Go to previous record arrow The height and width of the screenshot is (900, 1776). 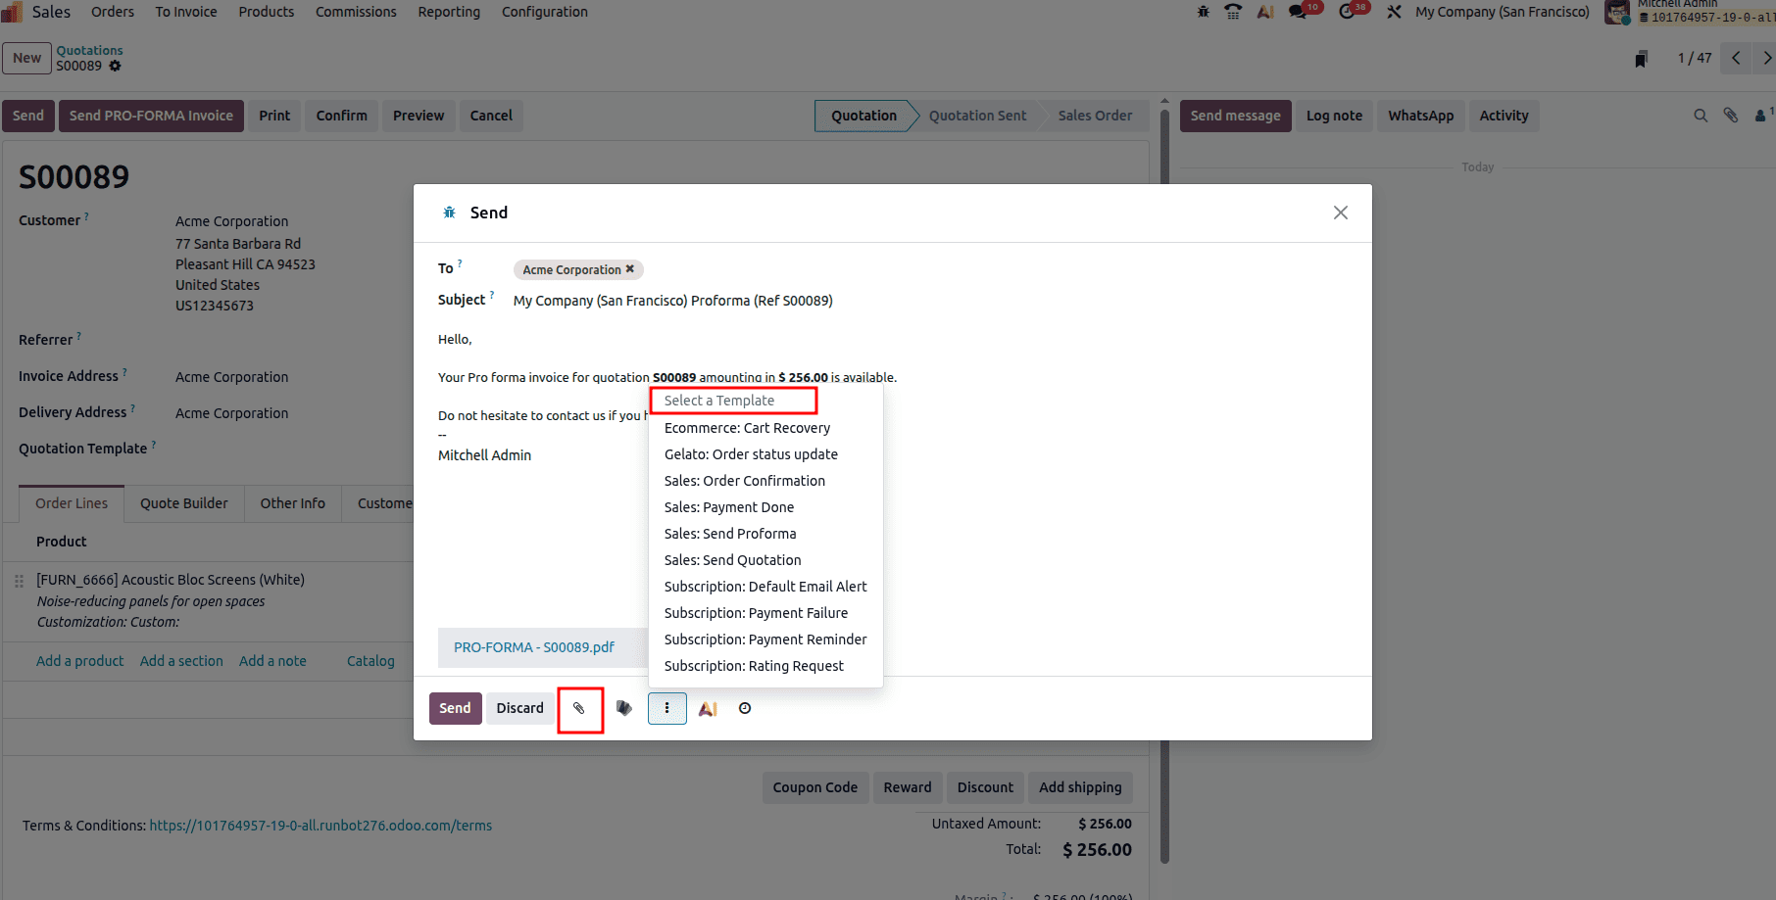[1736, 58]
